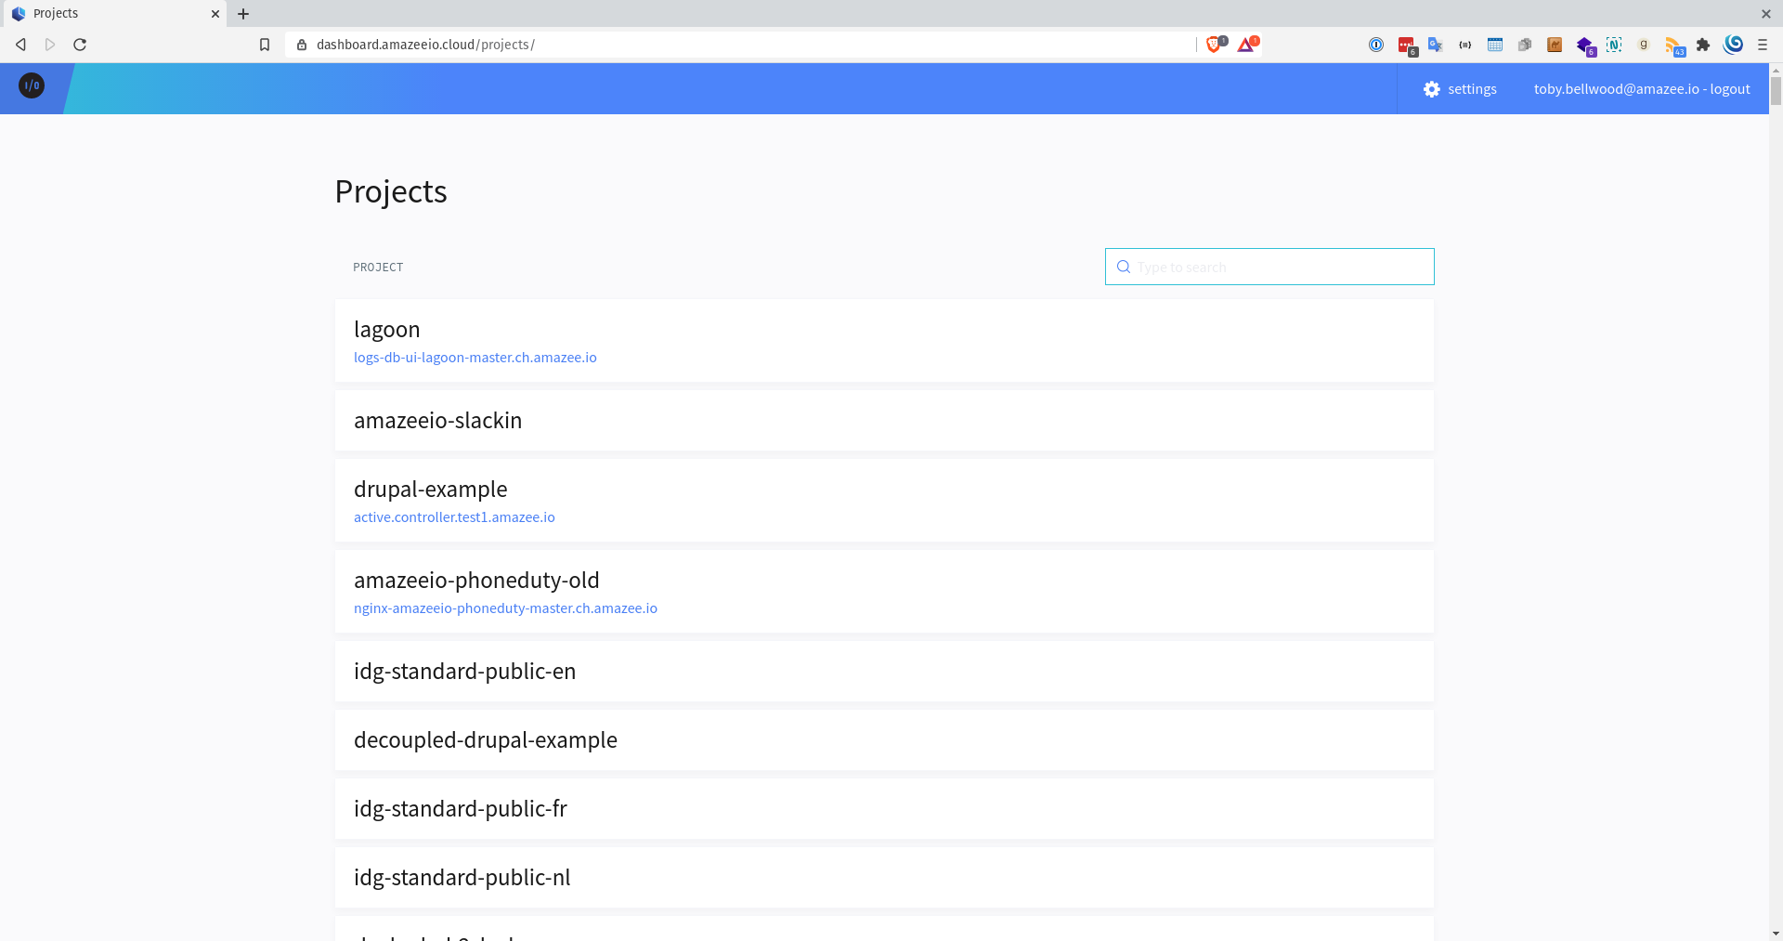Focus the Type to search field
This screenshot has width=1783, height=941.
(1269, 267)
